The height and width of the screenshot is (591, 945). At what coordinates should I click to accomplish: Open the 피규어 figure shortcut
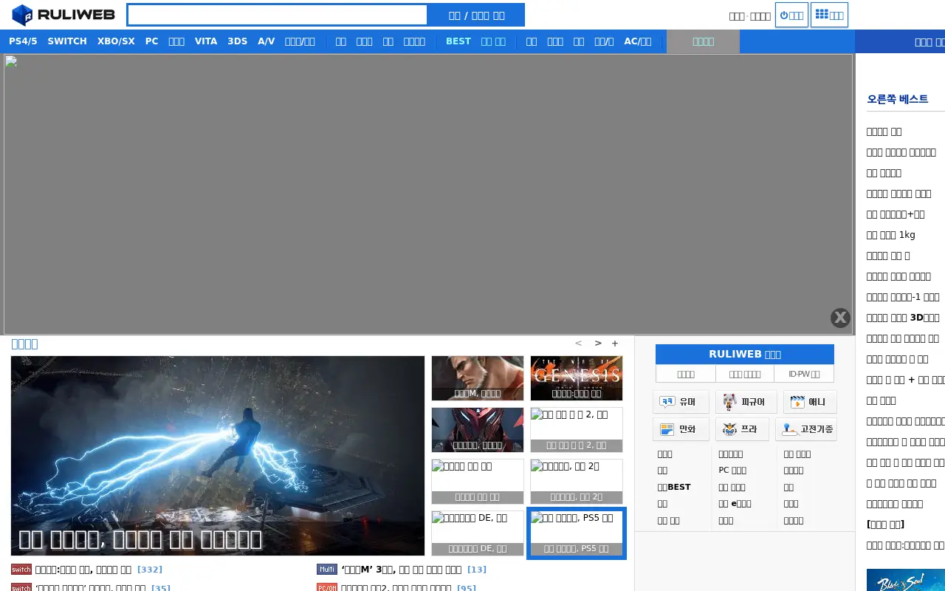(746, 402)
